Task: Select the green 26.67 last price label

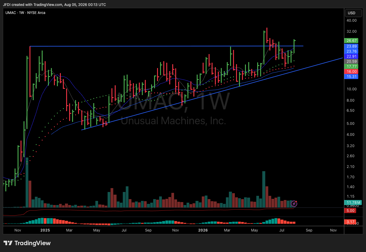Action: (352, 41)
